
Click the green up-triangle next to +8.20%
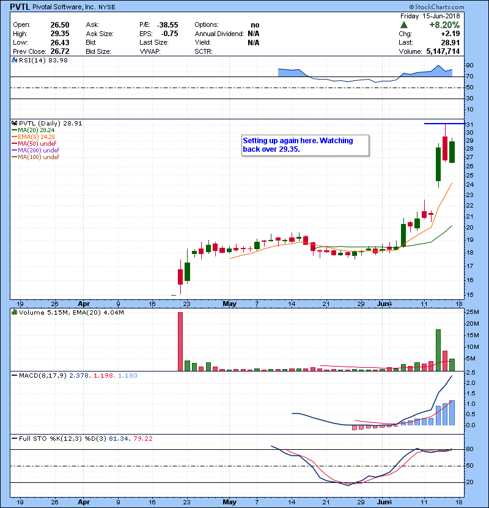[x=403, y=25]
